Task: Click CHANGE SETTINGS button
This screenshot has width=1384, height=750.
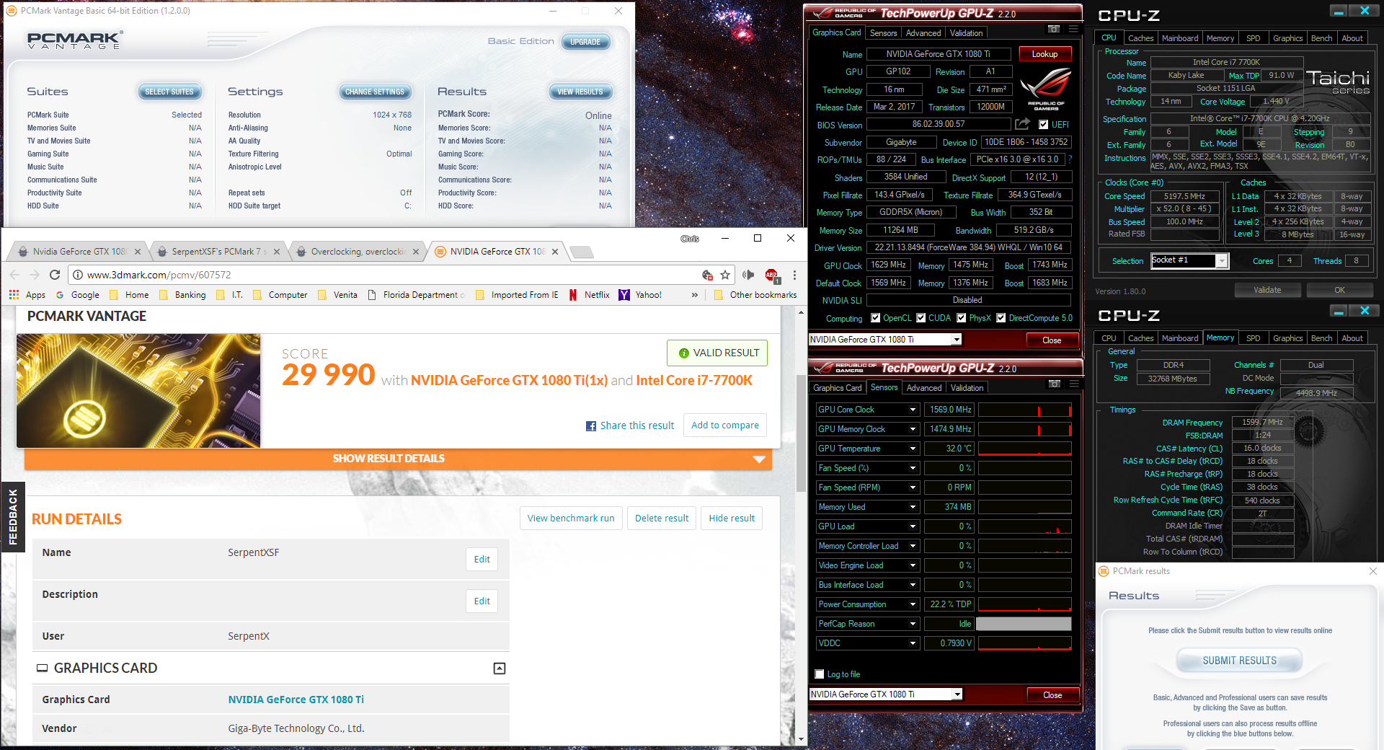Action: tap(375, 92)
